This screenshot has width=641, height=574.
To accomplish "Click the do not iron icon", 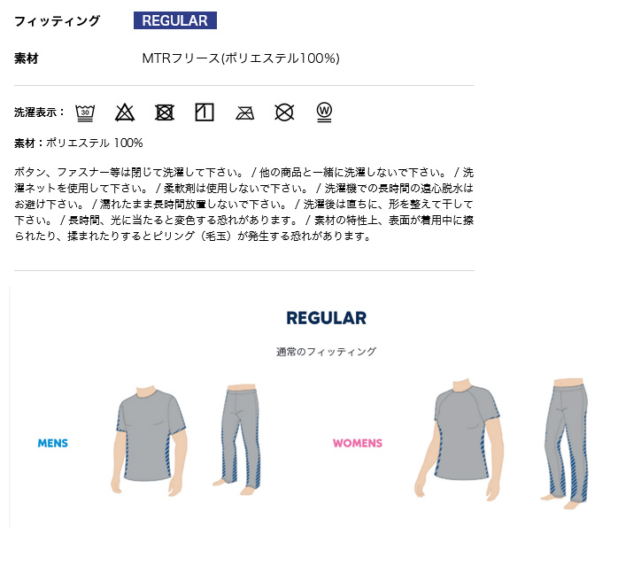I will pyautogui.click(x=245, y=112).
